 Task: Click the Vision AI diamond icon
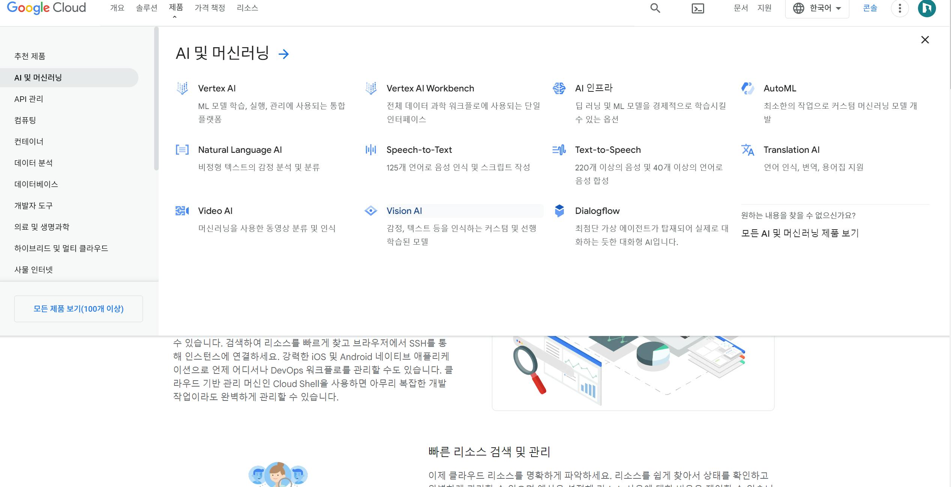click(x=371, y=211)
